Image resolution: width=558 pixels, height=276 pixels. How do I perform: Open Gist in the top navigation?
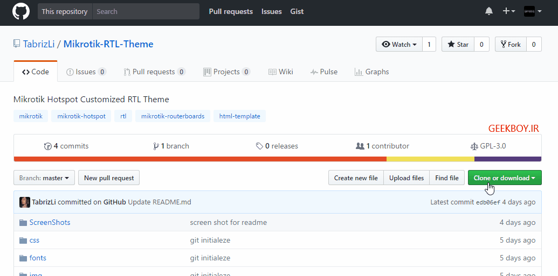point(297,12)
